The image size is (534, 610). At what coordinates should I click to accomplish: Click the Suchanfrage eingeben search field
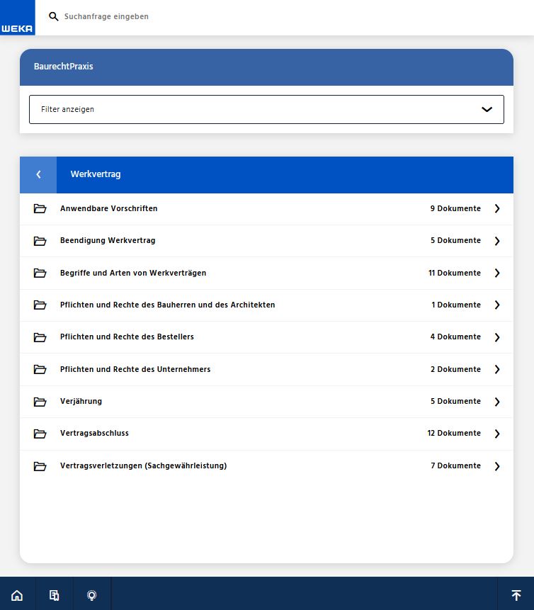click(x=212, y=16)
